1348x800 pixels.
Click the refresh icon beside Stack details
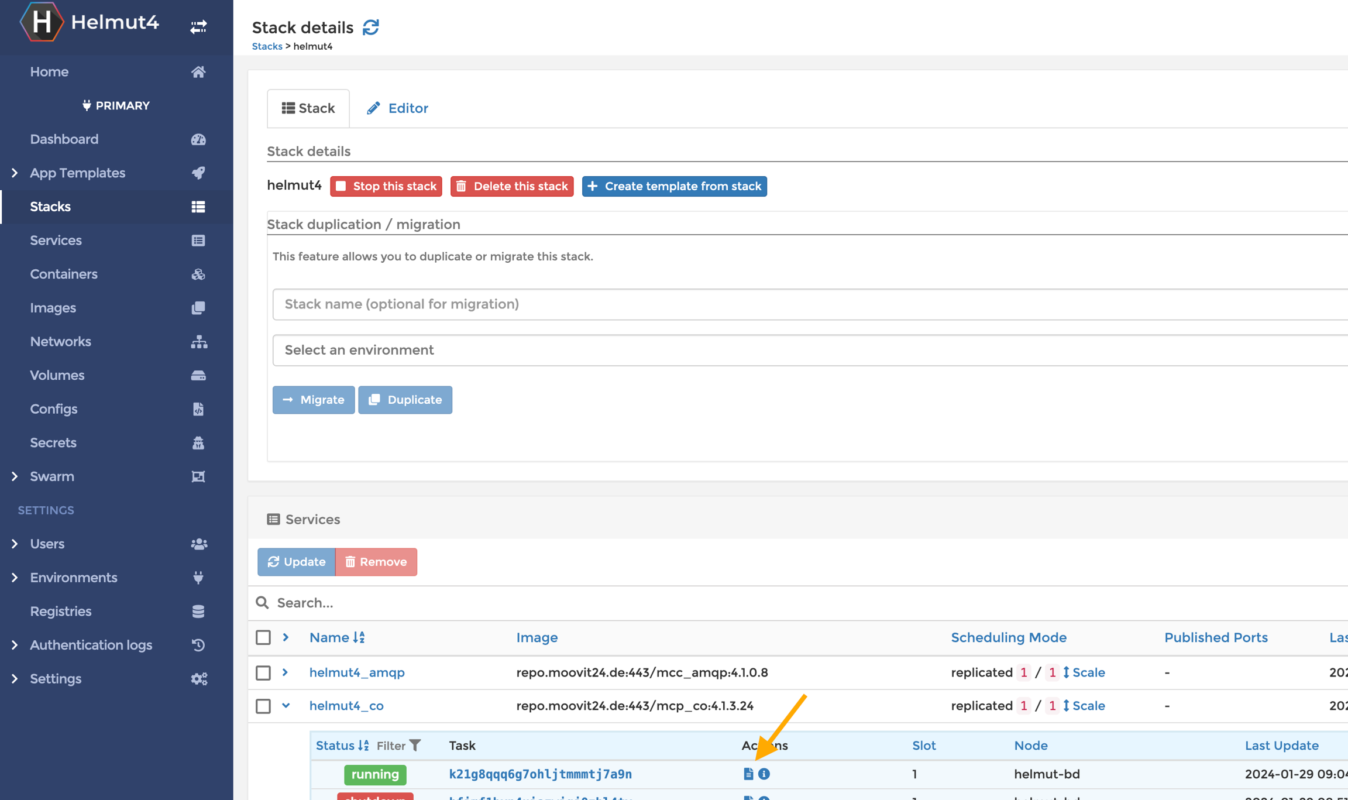point(371,28)
